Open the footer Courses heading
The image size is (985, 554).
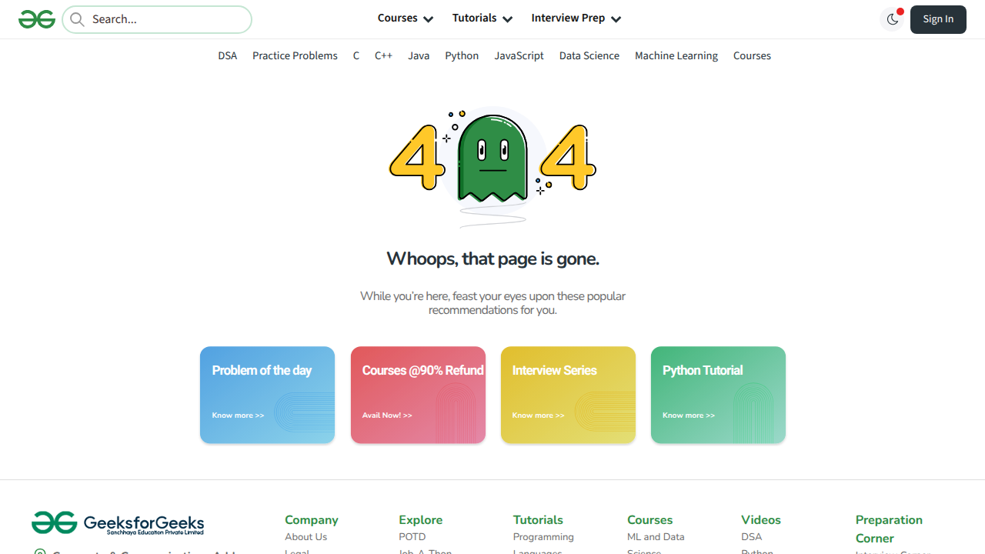649,520
